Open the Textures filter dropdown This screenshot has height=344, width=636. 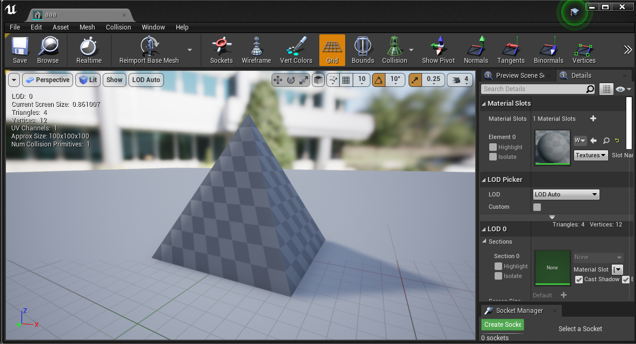[590, 155]
